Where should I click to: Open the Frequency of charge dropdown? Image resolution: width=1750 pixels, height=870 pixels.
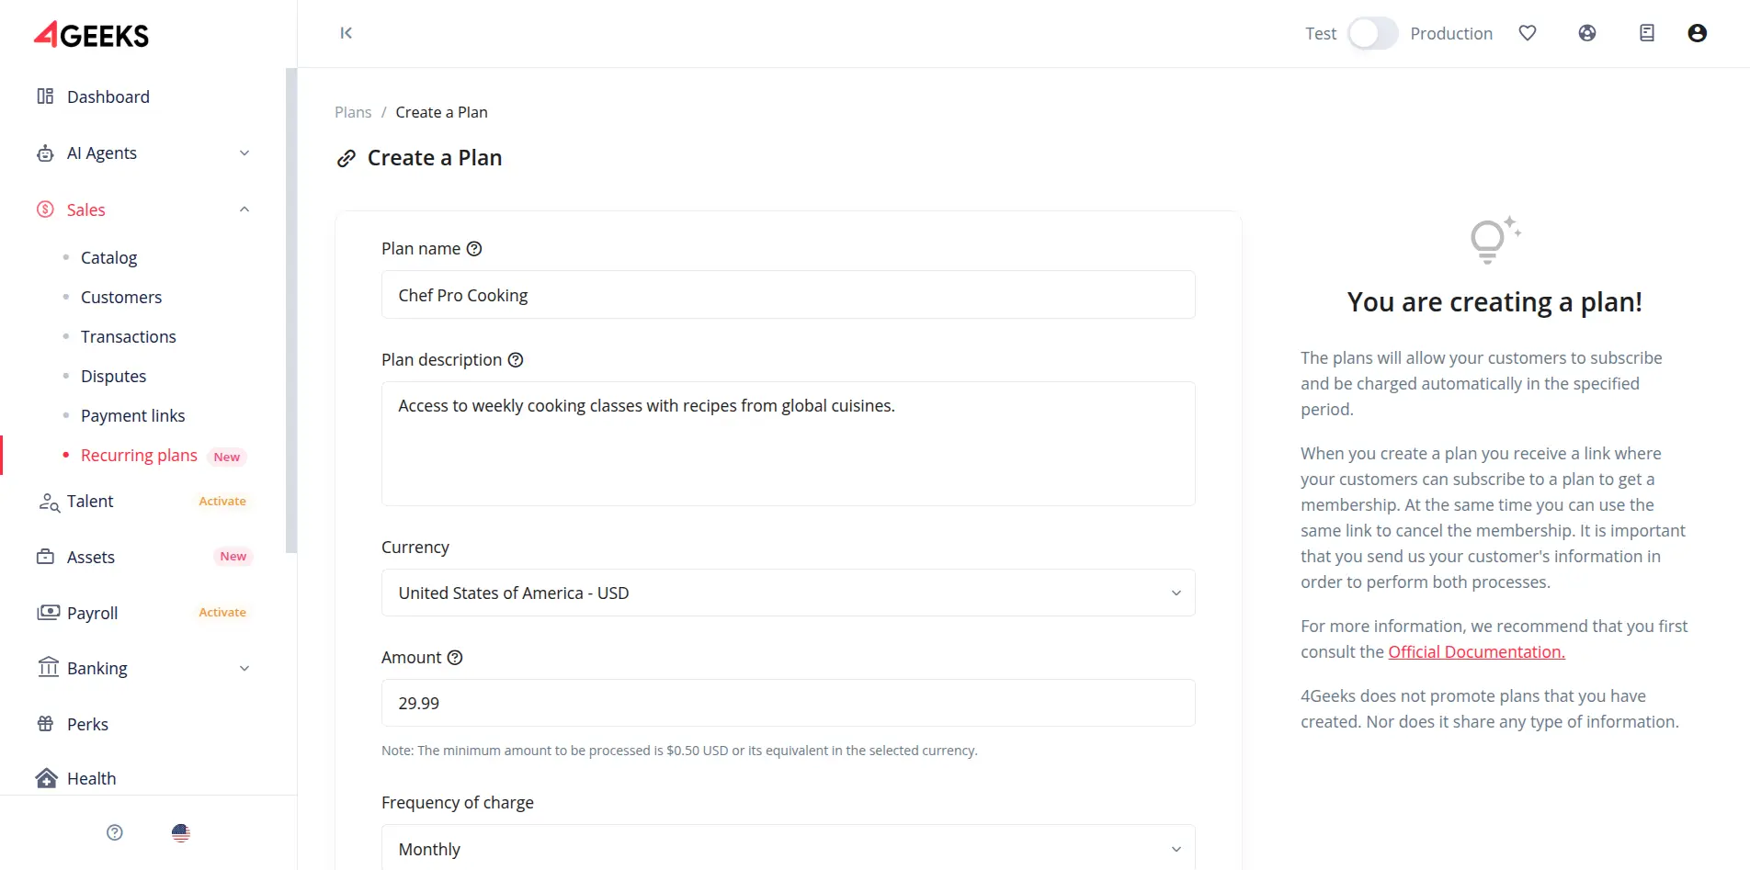pos(788,848)
